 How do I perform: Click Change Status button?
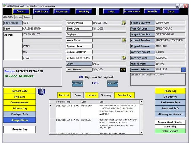(x=20, y=120)
